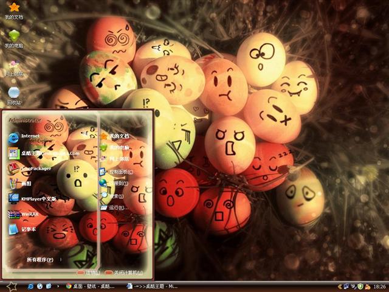Open 控制面板(C) control panel entry
Image resolution: width=389 pixels, height=292 pixels.
tap(117, 172)
